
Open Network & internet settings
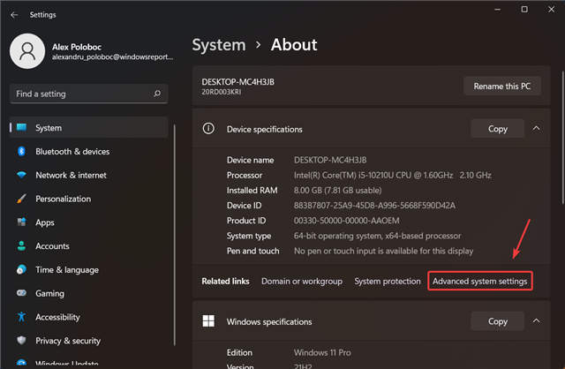[x=71, y=175]
